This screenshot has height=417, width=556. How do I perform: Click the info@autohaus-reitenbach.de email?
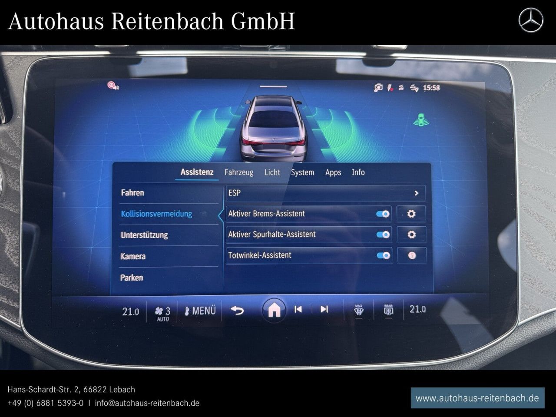click(147, 403)
